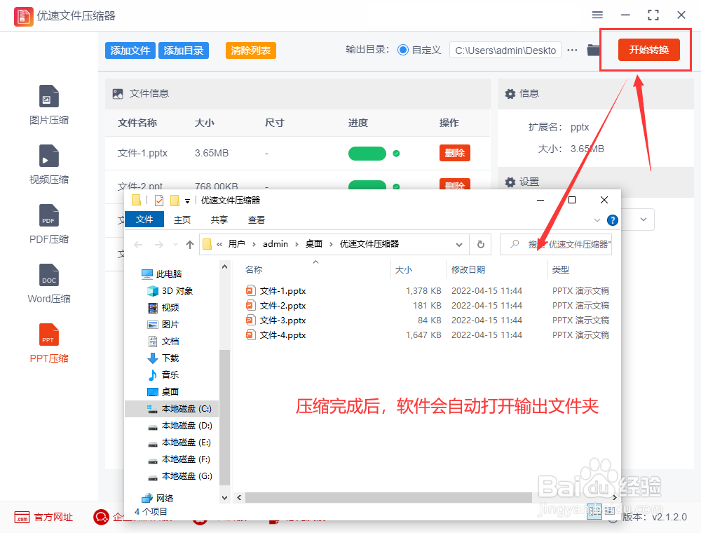Click the 添加目录 button

click(x=183, y=50)
